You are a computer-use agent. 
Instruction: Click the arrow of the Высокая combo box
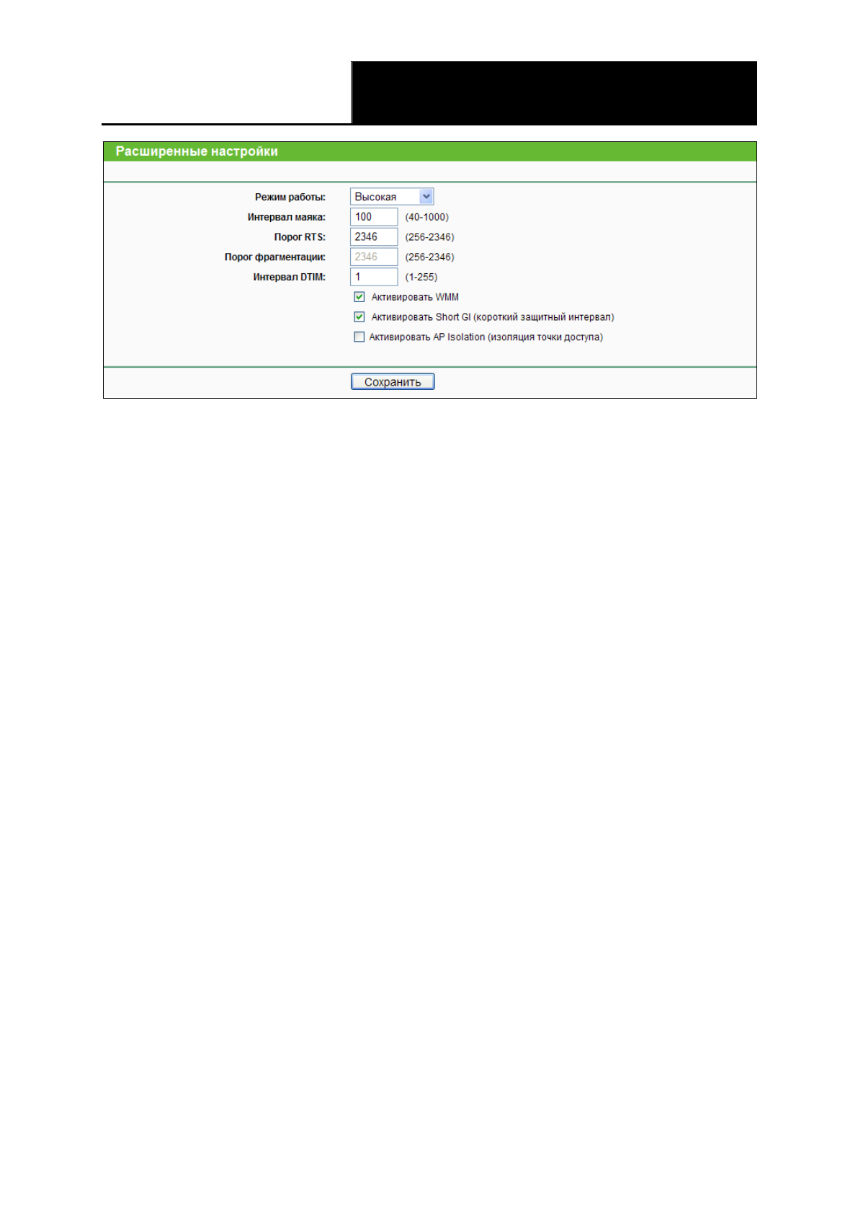pos(426,197)
